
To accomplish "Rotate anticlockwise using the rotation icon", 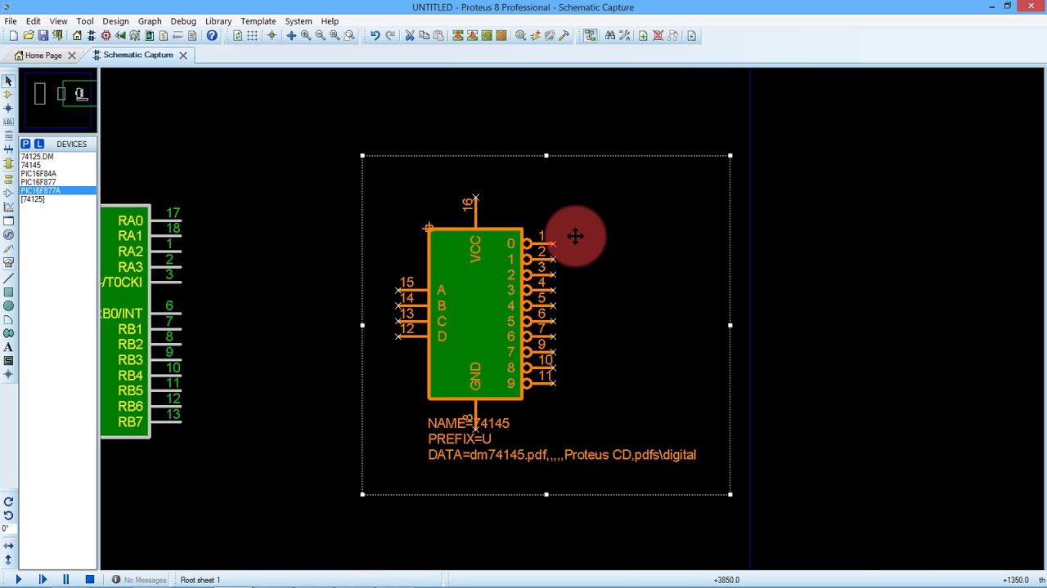I will coord(8,515).
